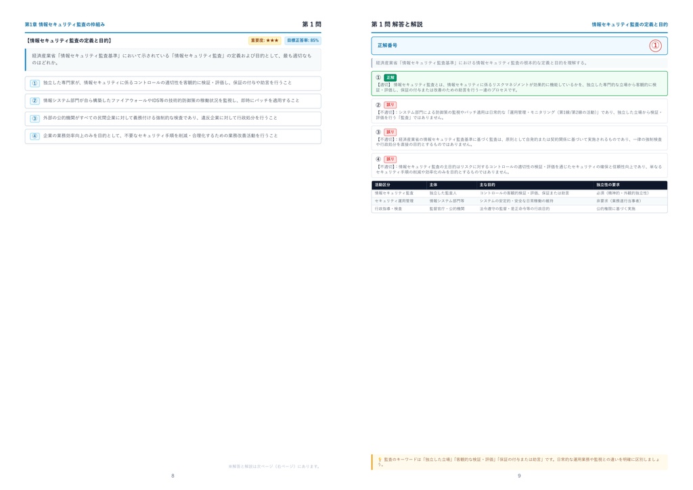
Task: Click the cell 法令遵守の監督・是正命令等の行政目的
Action: click(x=515, y=208)
